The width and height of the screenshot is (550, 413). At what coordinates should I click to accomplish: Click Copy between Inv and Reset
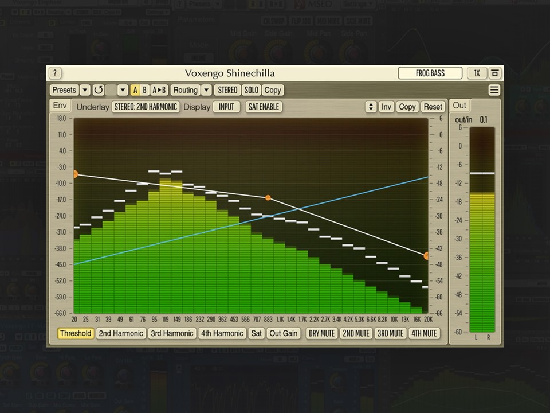(407, 107)
